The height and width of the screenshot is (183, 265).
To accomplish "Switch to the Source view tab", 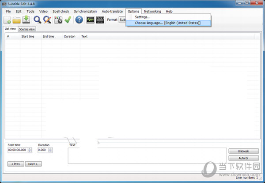I will coord(27,29).
